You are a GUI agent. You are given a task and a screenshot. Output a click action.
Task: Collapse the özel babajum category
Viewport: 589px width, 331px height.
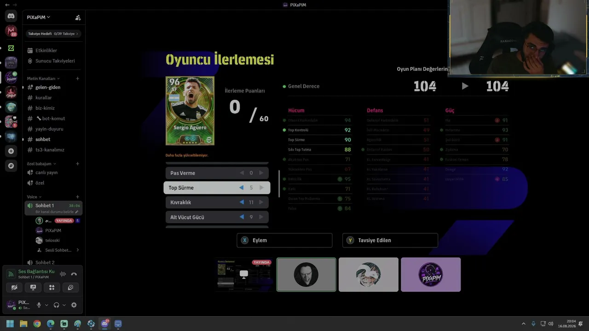click(x=40, y=164)
